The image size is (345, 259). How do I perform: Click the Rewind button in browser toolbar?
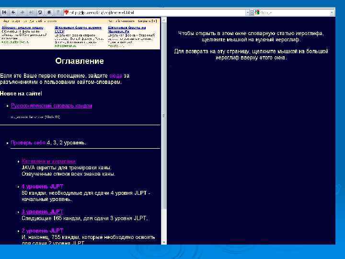(4, 12)
